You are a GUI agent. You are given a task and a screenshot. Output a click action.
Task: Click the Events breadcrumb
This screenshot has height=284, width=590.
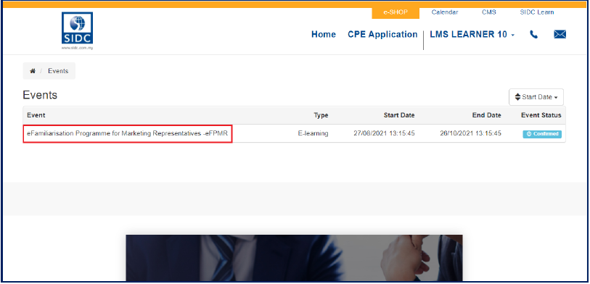(58, 71)
